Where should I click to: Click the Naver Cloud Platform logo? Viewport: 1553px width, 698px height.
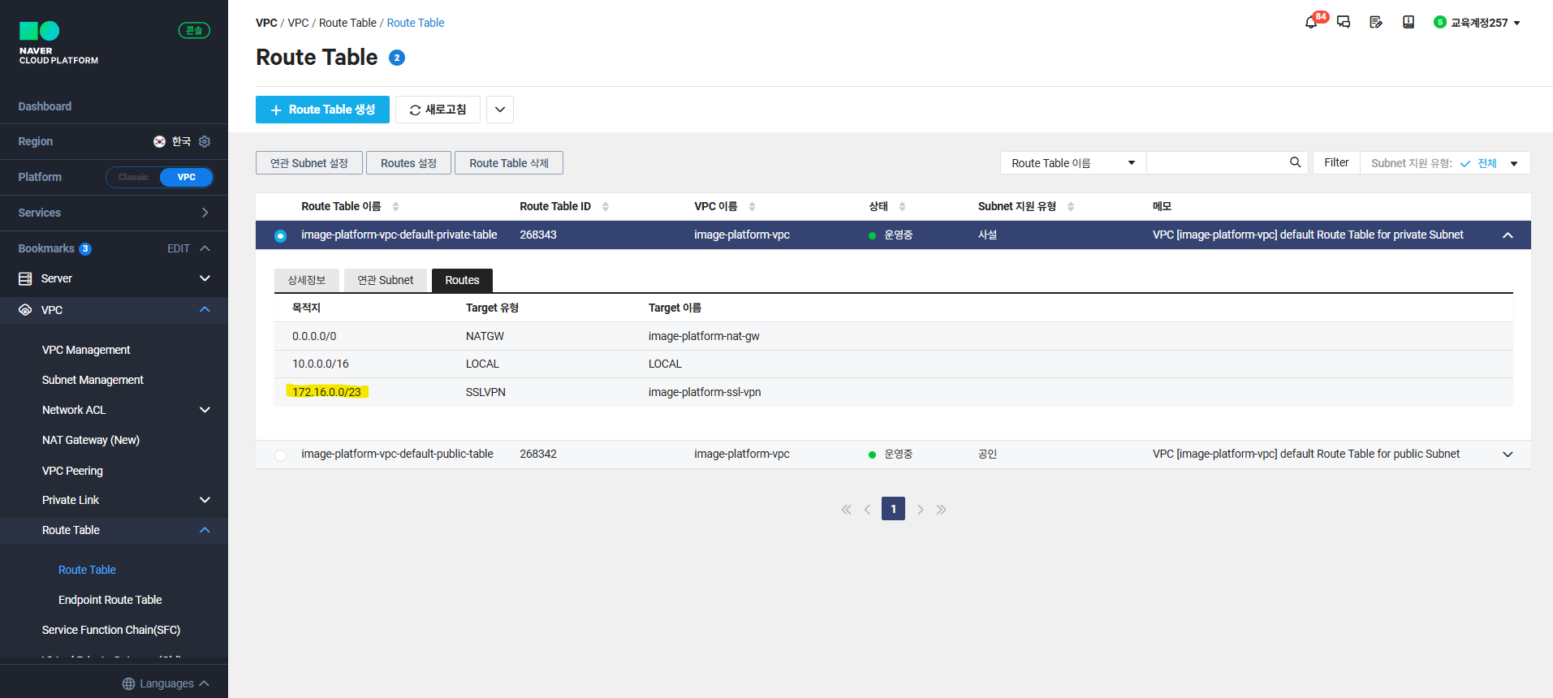point(58,43)
